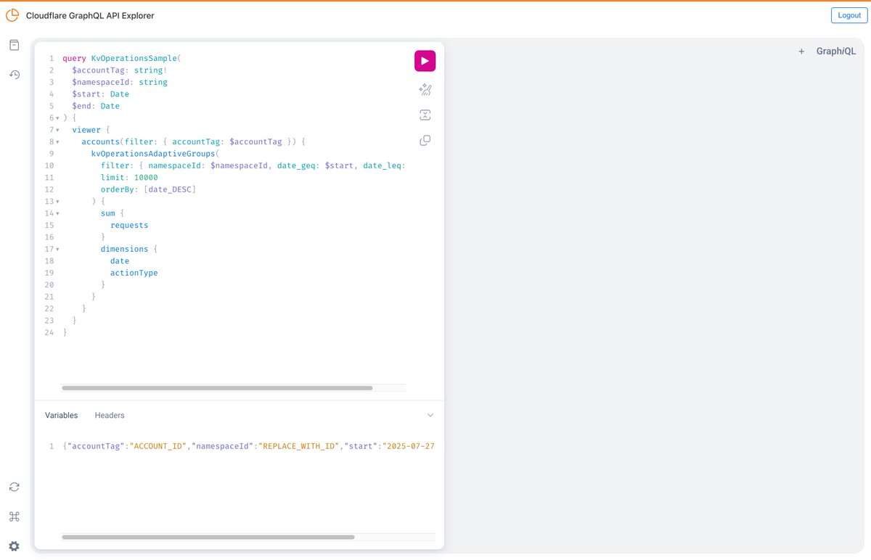This screenshot has width=871, height=560.
Task: Click the $end: Date line
Action: (x=96, y=106)
